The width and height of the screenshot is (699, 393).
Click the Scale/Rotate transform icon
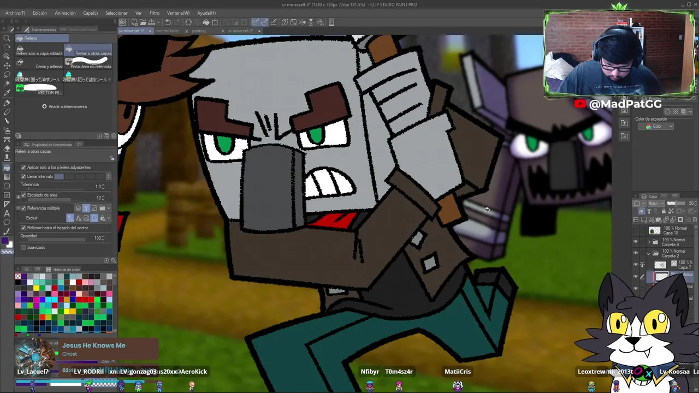tap(215, 22)
